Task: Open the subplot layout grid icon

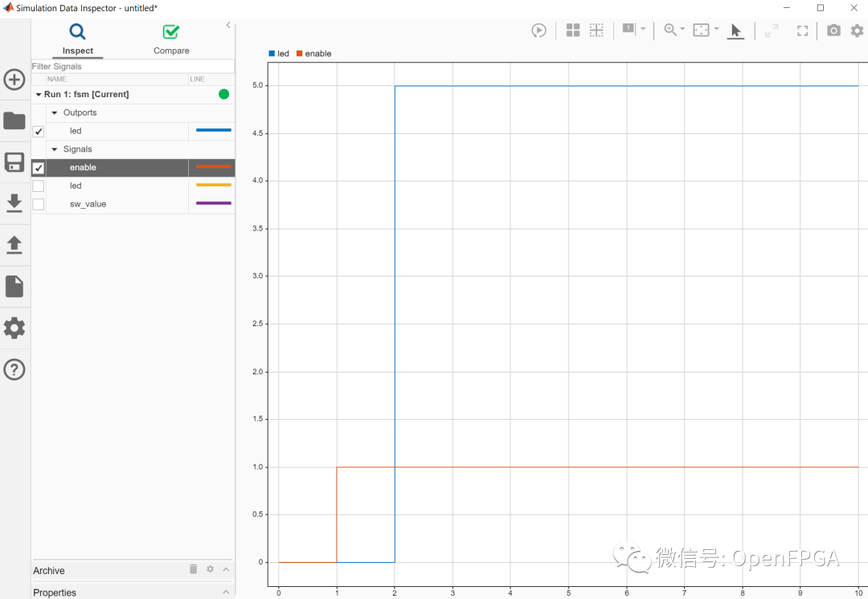Action: coord(573,31)
